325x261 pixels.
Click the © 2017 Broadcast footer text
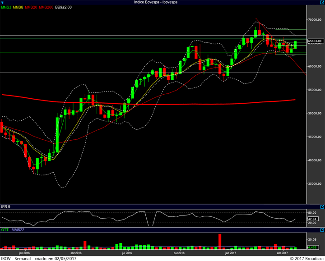(x=306, y=258)
